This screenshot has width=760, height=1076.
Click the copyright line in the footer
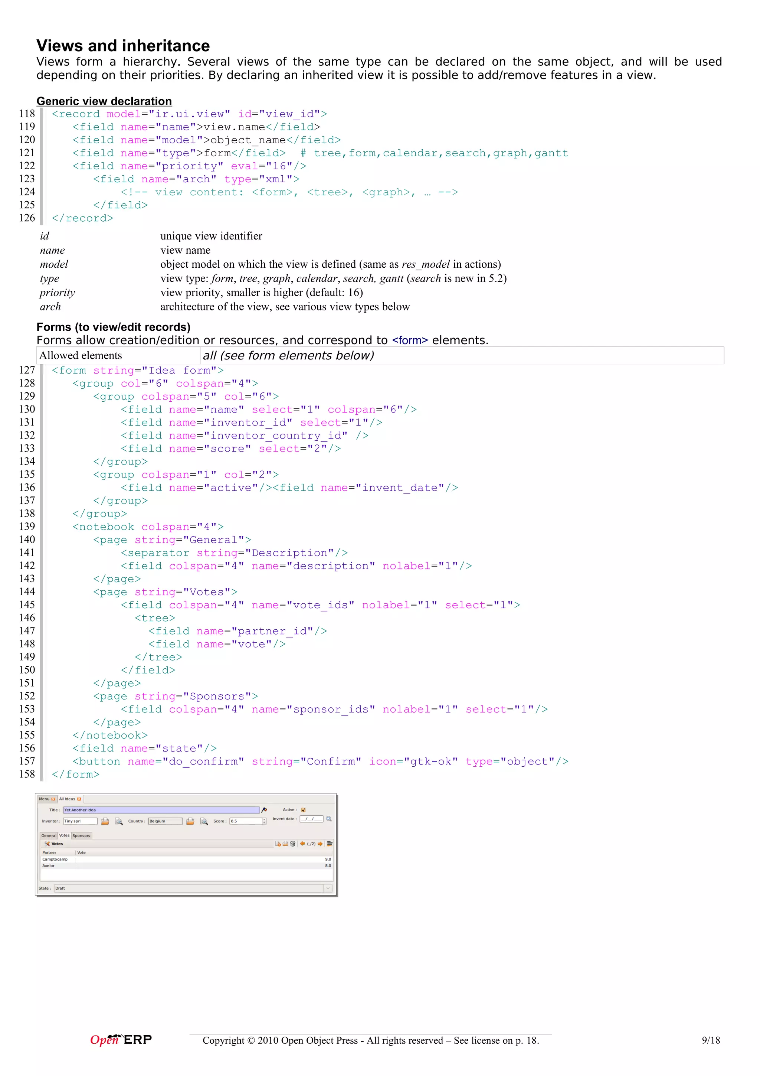(x=371, y=1040)
